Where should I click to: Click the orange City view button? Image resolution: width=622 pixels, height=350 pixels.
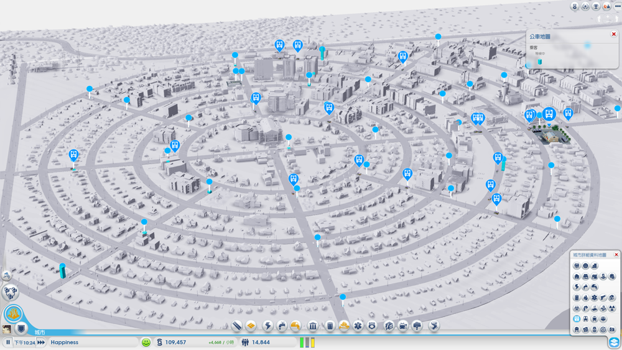pyautogui.click(x=13, y=313)
